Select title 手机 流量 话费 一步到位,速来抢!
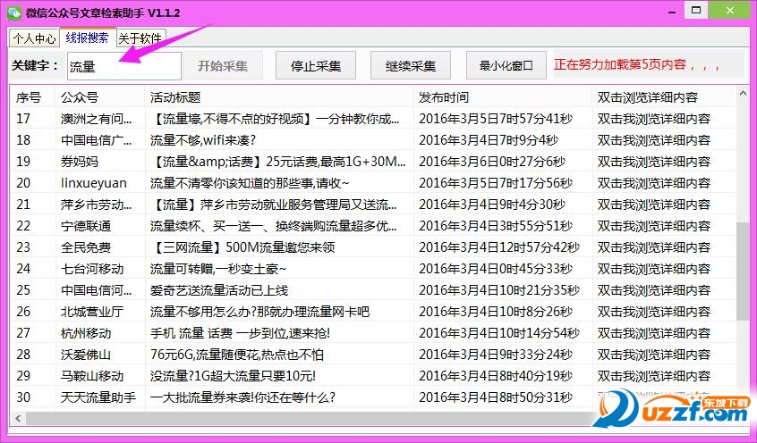This screenshot has height=443, width=757. 240,333
